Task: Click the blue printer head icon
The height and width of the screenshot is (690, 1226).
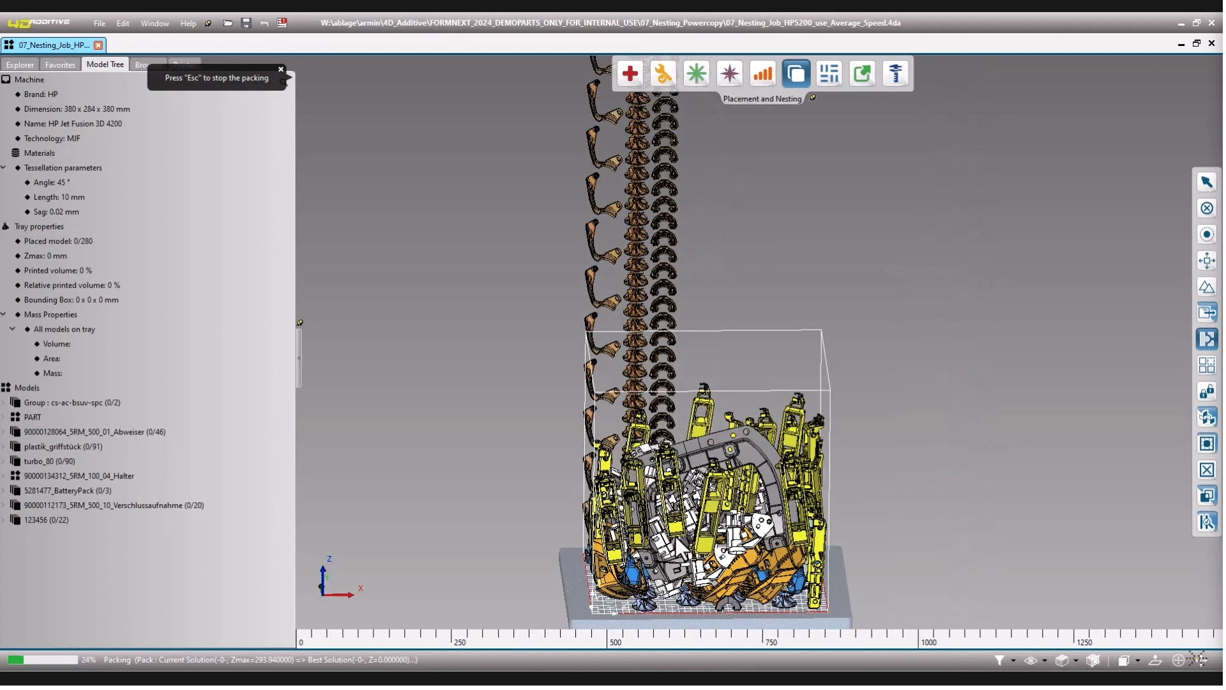Action: point(895,73)
